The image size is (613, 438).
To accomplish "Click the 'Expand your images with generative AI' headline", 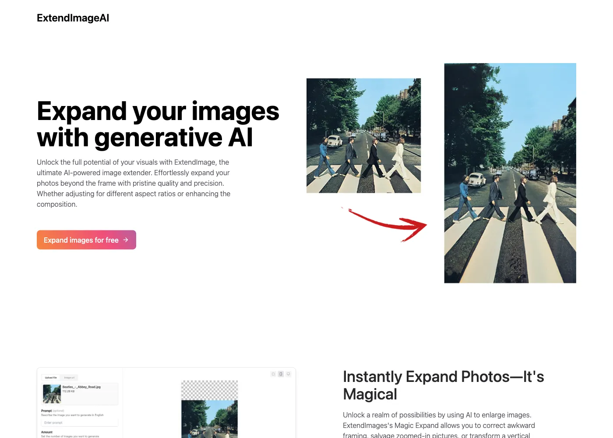I will 158,124.
